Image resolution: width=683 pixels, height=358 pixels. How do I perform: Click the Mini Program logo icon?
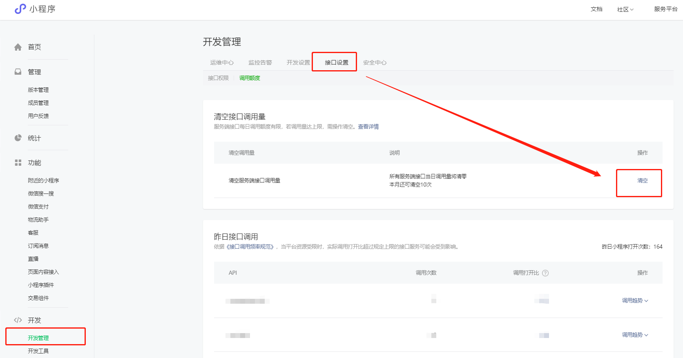(20, 9)
